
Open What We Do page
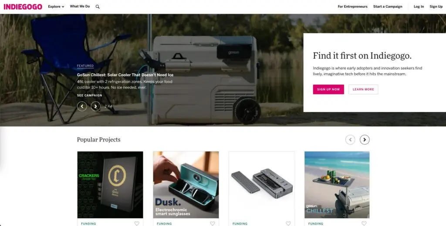[80, 6]
